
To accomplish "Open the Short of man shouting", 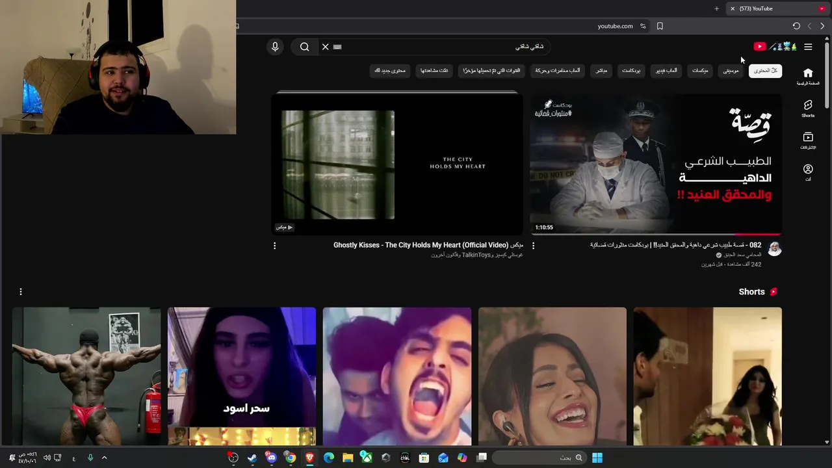I will click(397, 376).
